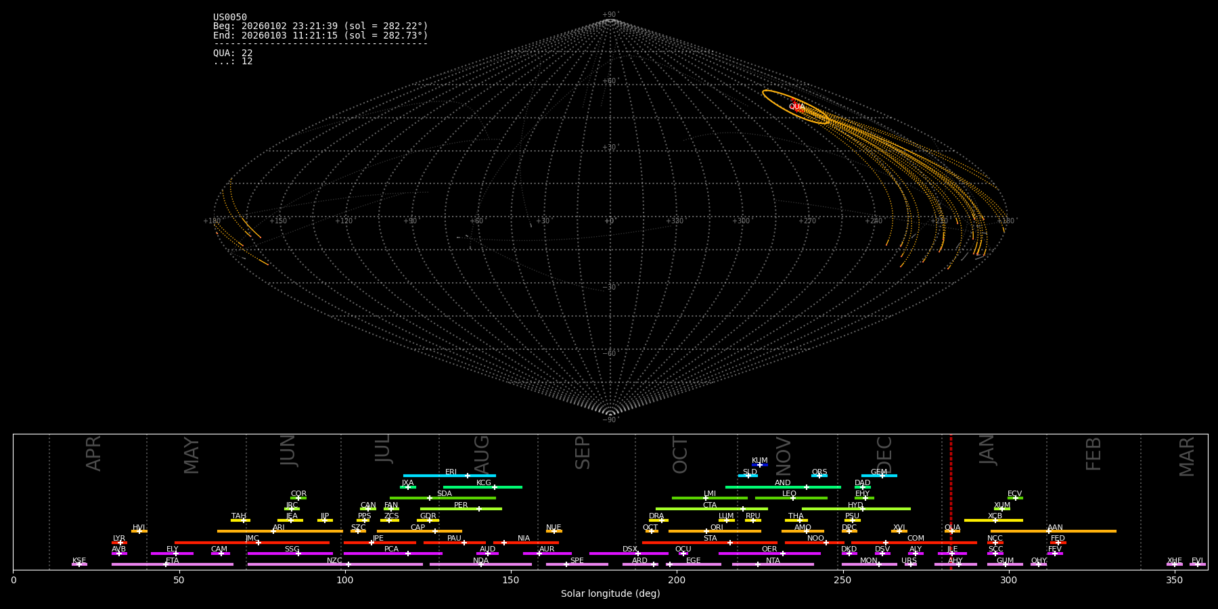Image resolution: width=1218 pixels, height=609 pixels.
Task: Click the US0050 station header text
Action: (x=230, y=18)
